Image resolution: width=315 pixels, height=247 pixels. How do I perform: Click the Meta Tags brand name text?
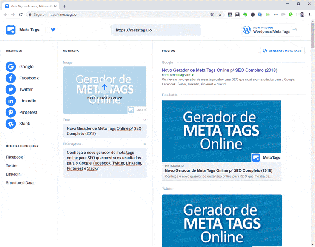point(29,30)
